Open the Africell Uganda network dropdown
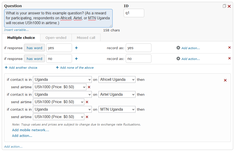This screenshot has width=235, height=152. (x=117, y=79)
